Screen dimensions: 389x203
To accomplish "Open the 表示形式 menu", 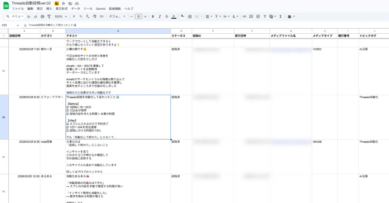I will coord(62,9).
